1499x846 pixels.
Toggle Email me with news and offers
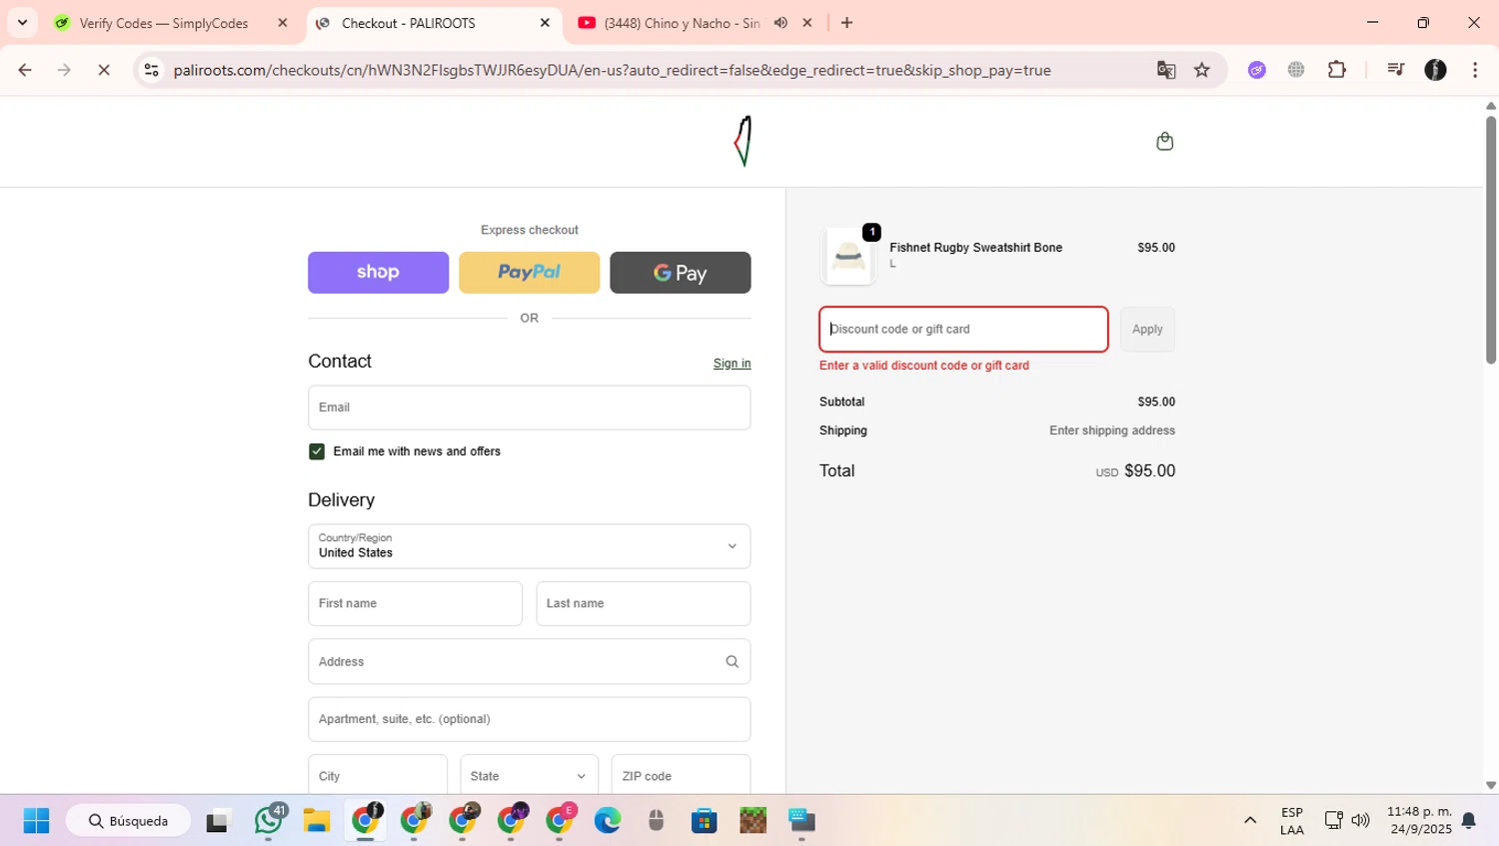[317, 451]
